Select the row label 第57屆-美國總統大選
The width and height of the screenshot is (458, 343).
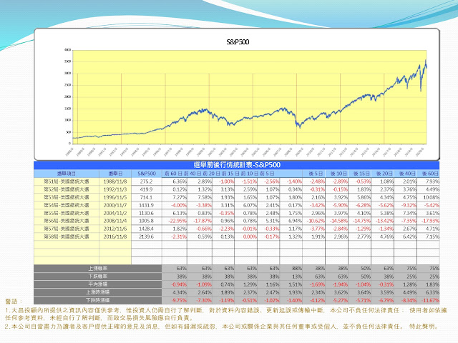tap(67, 229)
